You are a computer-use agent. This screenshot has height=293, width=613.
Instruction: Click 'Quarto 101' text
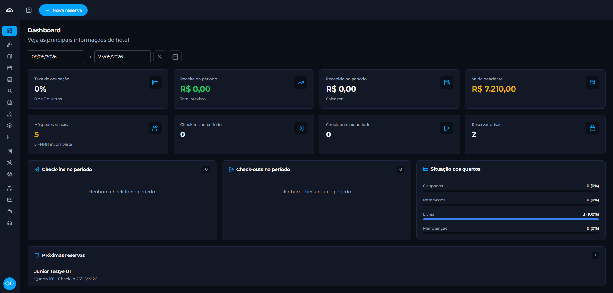click(x=44, y=279)
